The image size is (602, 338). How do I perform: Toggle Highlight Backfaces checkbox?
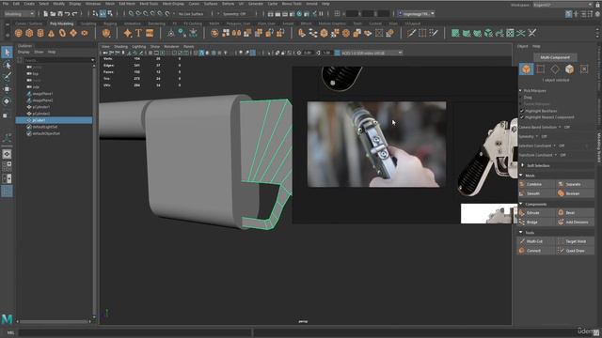click(x=522, y=111)
